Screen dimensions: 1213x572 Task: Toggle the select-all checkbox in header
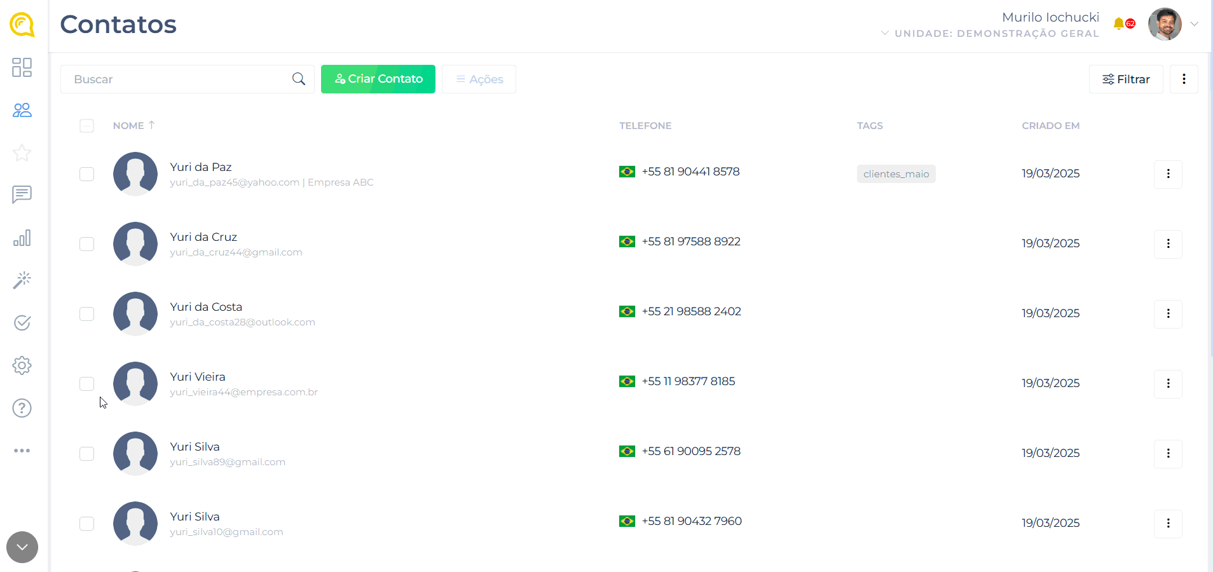pos(86,126)
